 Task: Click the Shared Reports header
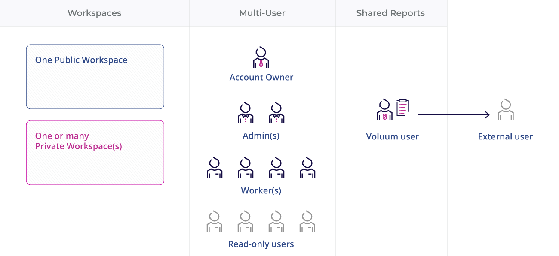[390, 13]
